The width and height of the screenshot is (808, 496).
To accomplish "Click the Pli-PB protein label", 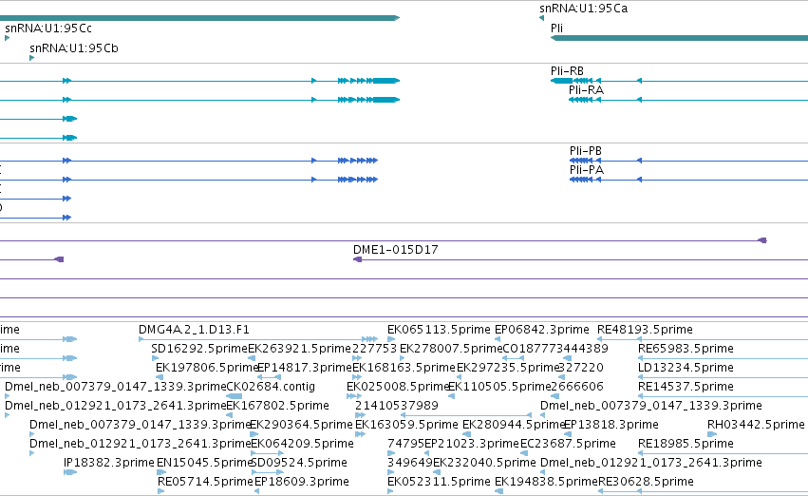I will click(x=586, y=151).
